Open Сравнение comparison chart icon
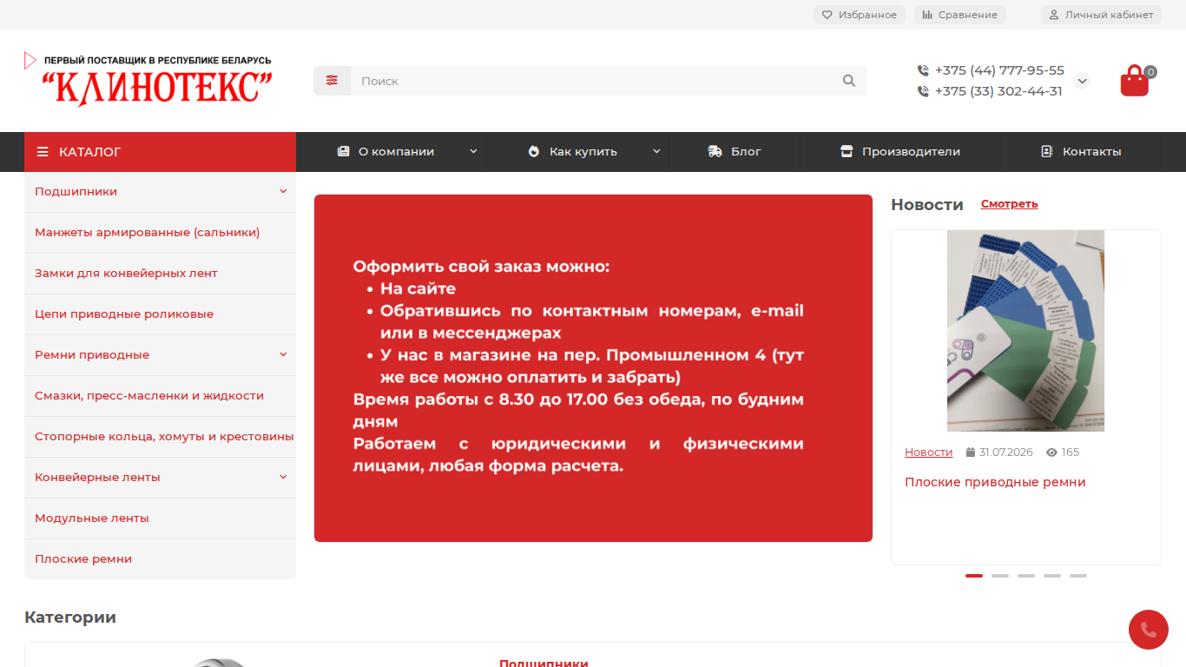Screen dimensions: 1186x667 click(927, 15)
